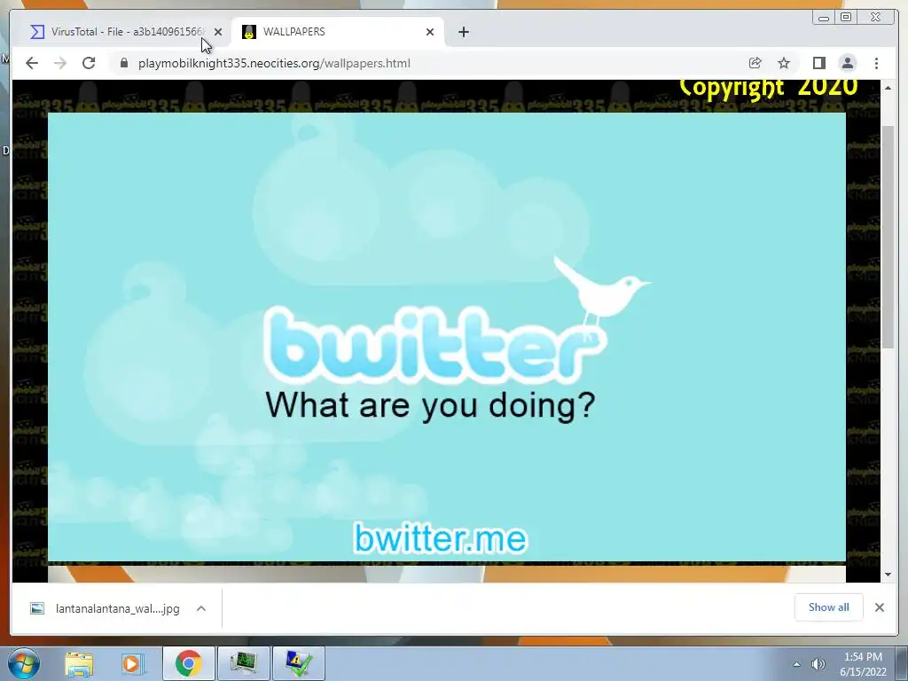Reload the wallpapers page
The height and width of the screenshot is (681, 908).
click(89, 63)
